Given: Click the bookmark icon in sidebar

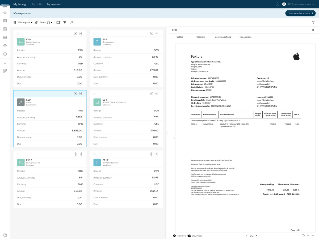Looking at the screenshot, I should point(5,63).
